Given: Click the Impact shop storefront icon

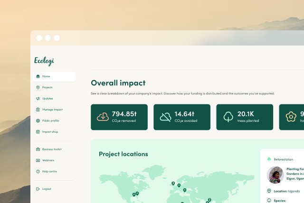Looking at the screenshot, I should click(x=38, y=132).
